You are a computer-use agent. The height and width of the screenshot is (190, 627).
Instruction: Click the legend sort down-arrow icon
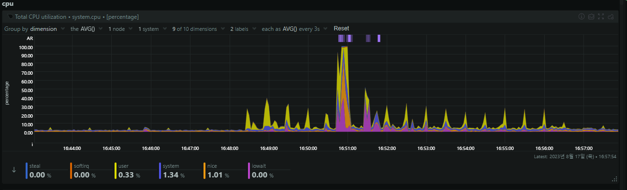(14, 170)
